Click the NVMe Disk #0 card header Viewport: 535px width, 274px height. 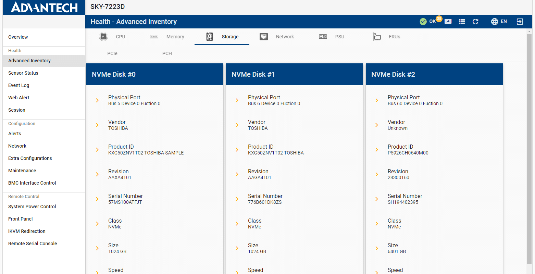(155, 74)
